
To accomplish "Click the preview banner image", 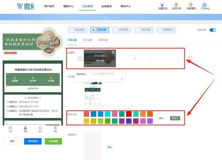I will click(33, 42).
